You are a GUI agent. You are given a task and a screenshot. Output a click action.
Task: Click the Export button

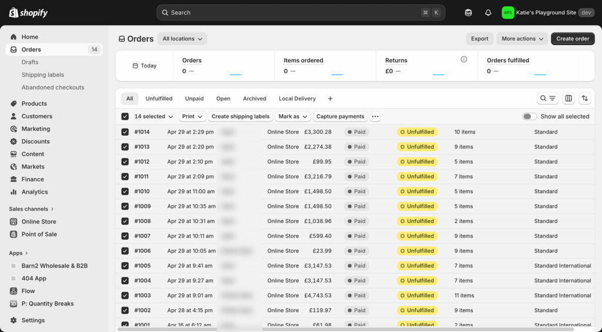pyautogui.click(x=480, y=39)
